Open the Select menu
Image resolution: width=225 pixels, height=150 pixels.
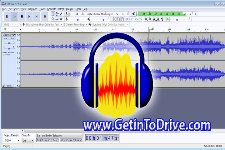16,9
